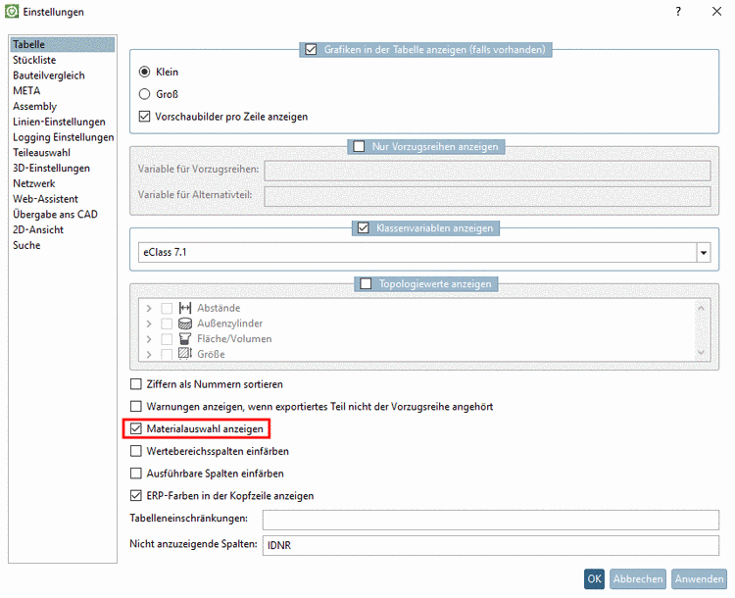
Task: Toggle Topologiewerte anzeigen checkbox
Action: tap(367, 284)
